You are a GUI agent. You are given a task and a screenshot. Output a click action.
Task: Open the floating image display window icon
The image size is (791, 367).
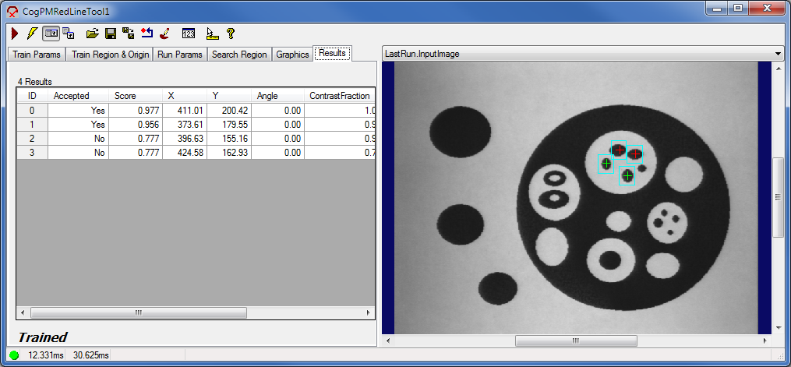pyautogui.click(x=69, y=34)
